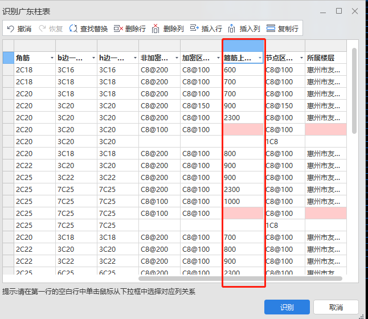368x319 pixels.
Task: Click the C8@150 cell in 加密区 column
Action: [201, 105]
